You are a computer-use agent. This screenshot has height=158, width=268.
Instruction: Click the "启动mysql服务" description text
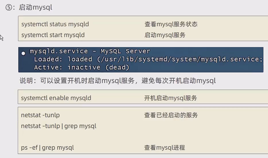165,35
